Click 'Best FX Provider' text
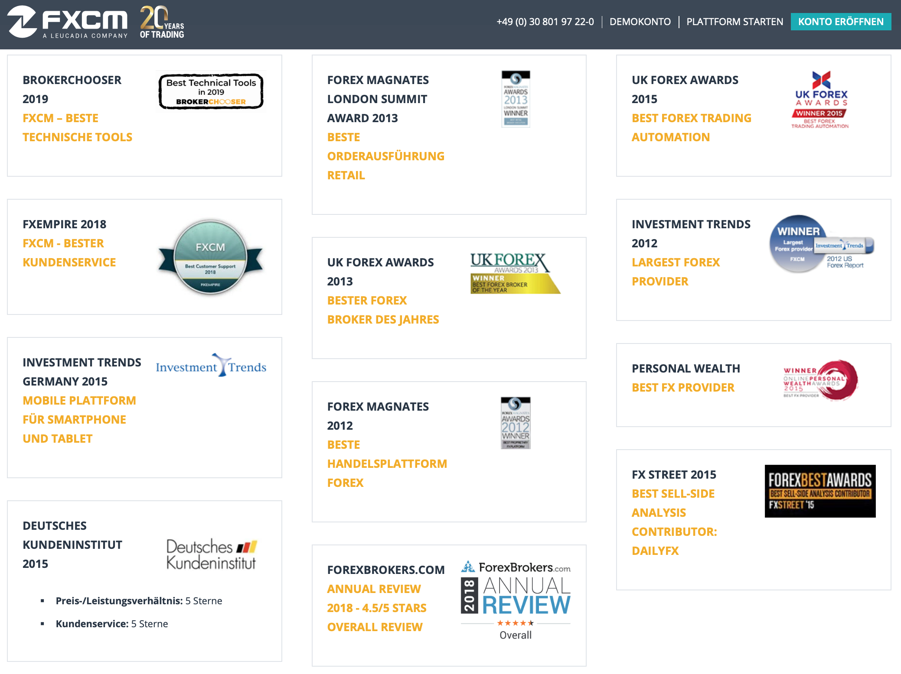 (x=683, y=388)
